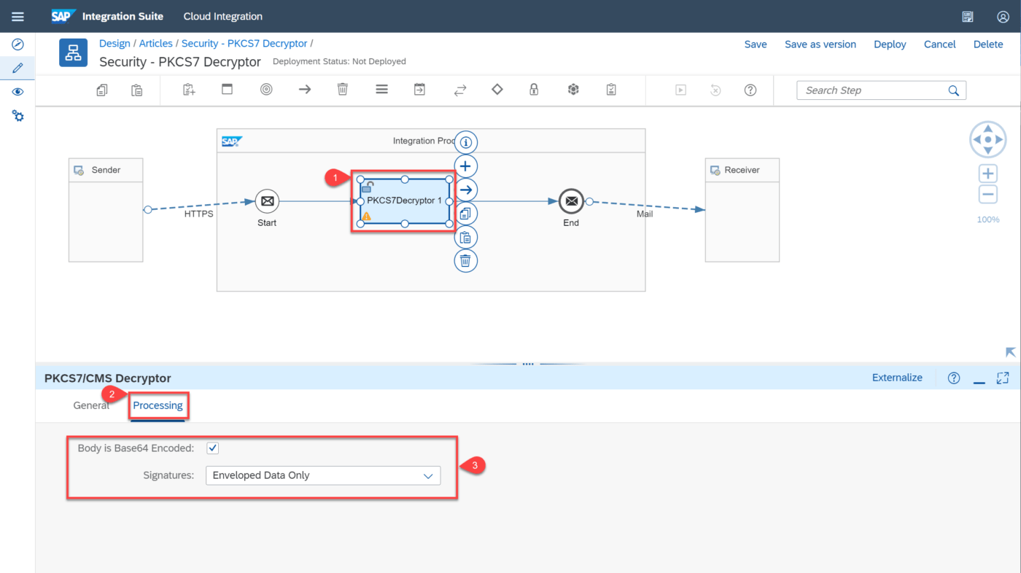This screenshot has height=573, width=1021.
Task: Click the copy icon in the toolbar
Action: click(102, 90)
